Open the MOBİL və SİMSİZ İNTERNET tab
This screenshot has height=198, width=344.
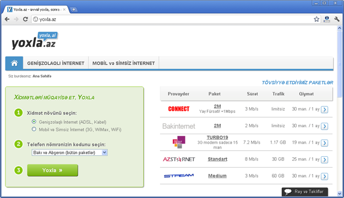pyautogui.click(x=123, y=63)
